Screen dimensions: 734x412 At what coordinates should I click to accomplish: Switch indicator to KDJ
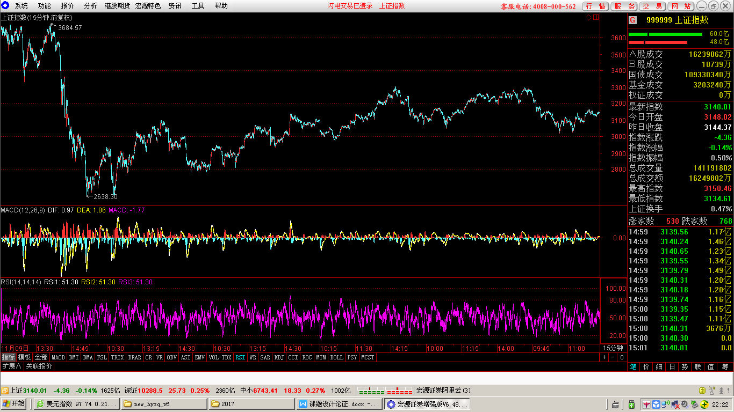click(279, 357)
